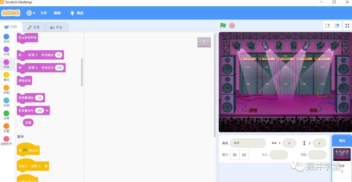Screen dimensions: 352x182
Task: Click the 当绿旗被点击 event block
Action: coord(28,150)
